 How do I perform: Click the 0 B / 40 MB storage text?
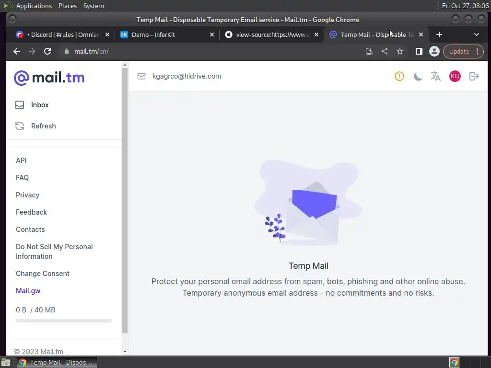click(35, 310)
